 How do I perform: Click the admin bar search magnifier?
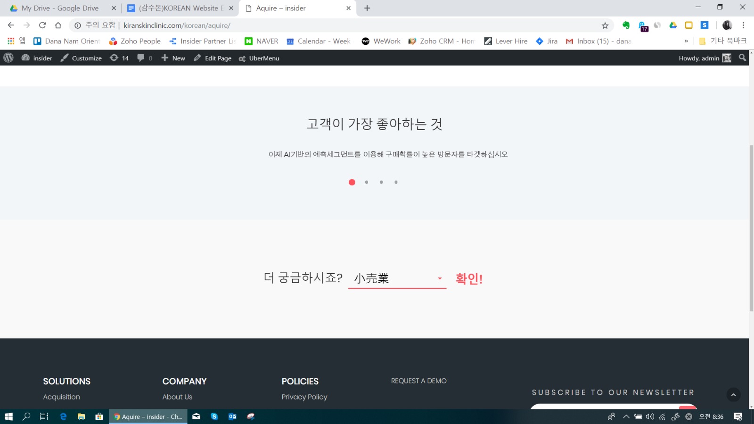742,57
